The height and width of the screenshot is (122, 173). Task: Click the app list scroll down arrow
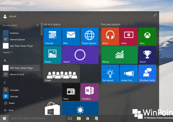coord(42,98)
